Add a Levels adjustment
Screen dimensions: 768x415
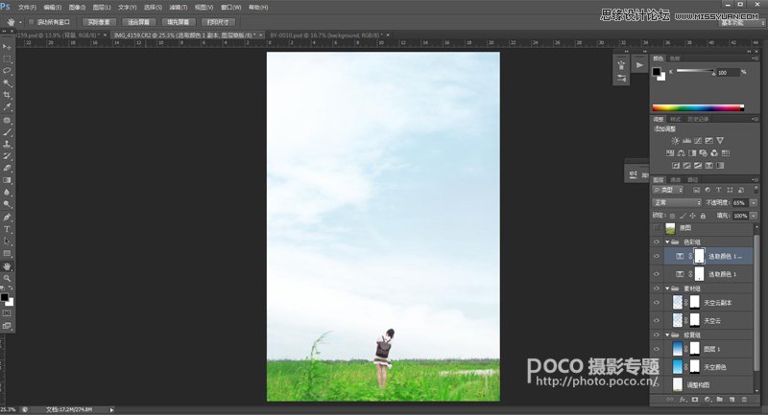click(686, 141)
